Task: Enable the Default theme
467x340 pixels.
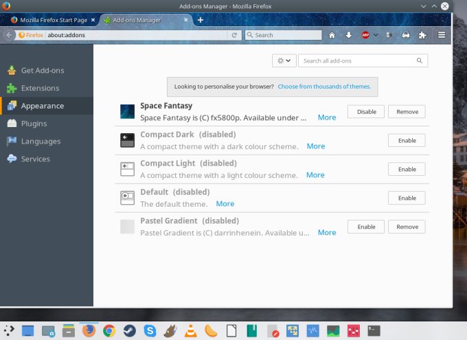Action: pyautogui.click(x=407, y=198)
